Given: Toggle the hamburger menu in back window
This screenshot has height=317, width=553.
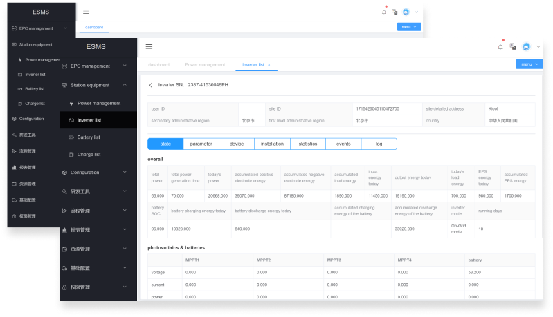Looking at the screenshot, I should coord(86,12).
